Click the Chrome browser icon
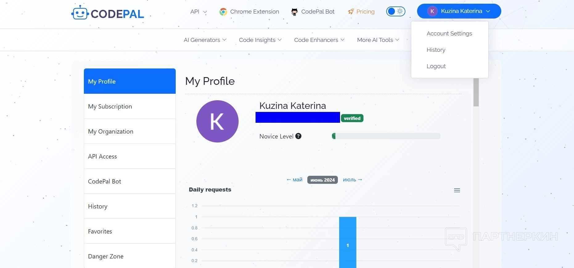 click(x=223, y=12)
